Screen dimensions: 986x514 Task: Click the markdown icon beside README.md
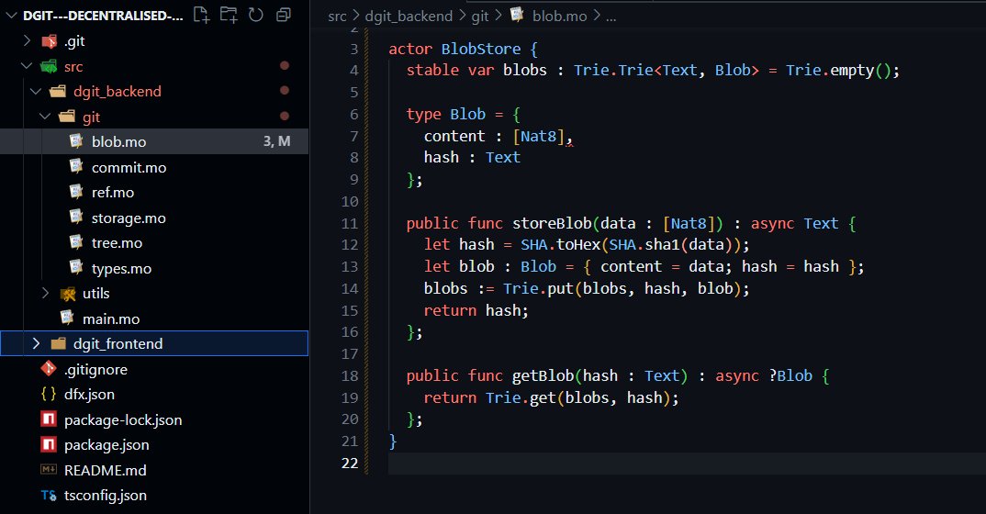coord(49,469)
